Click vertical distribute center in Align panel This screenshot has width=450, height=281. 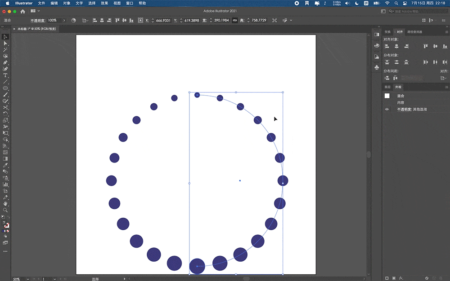pos(396,62)
